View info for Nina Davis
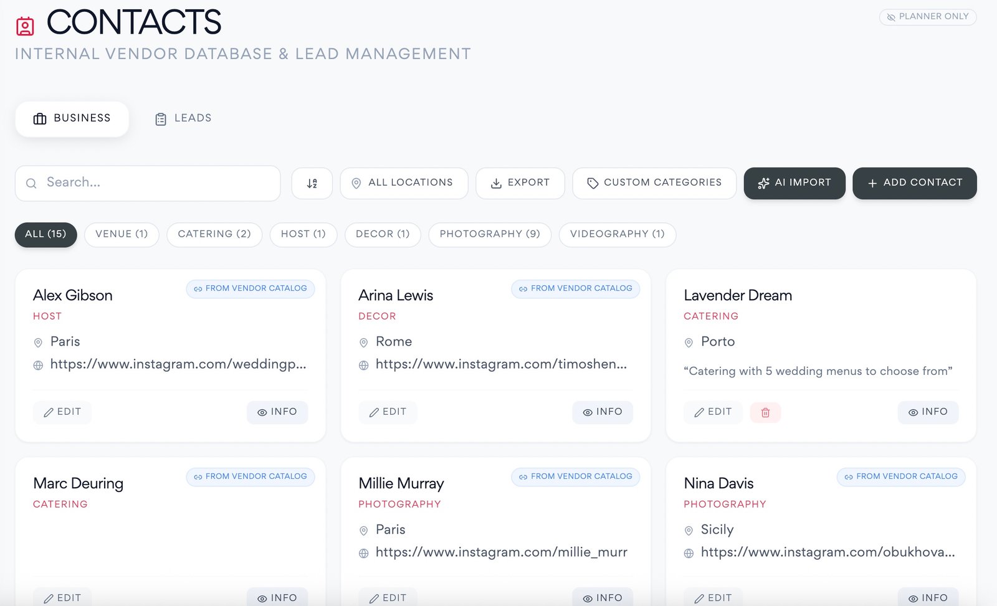 pos(928,597)
